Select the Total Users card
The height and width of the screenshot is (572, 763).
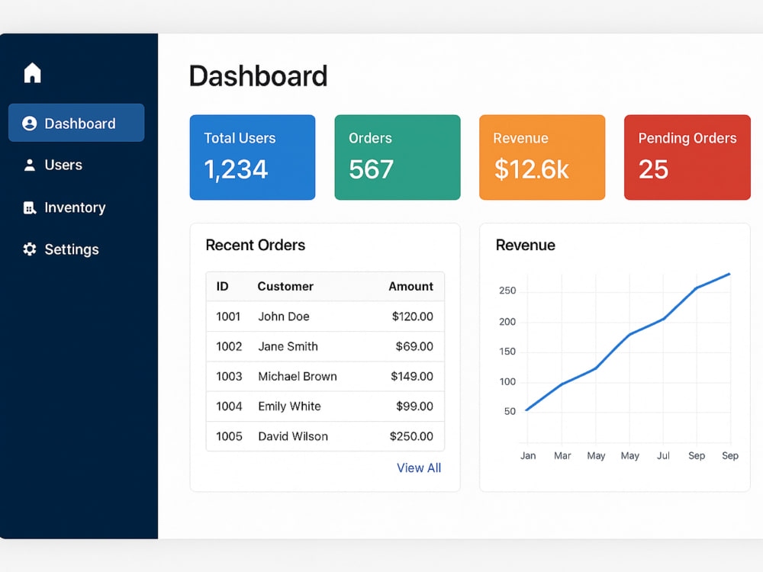(253, 157)
